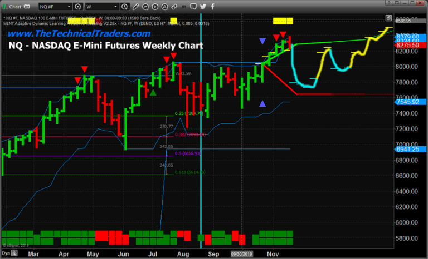
Task: Click the 6000.00 price axis label
Action: click(407, 222)
